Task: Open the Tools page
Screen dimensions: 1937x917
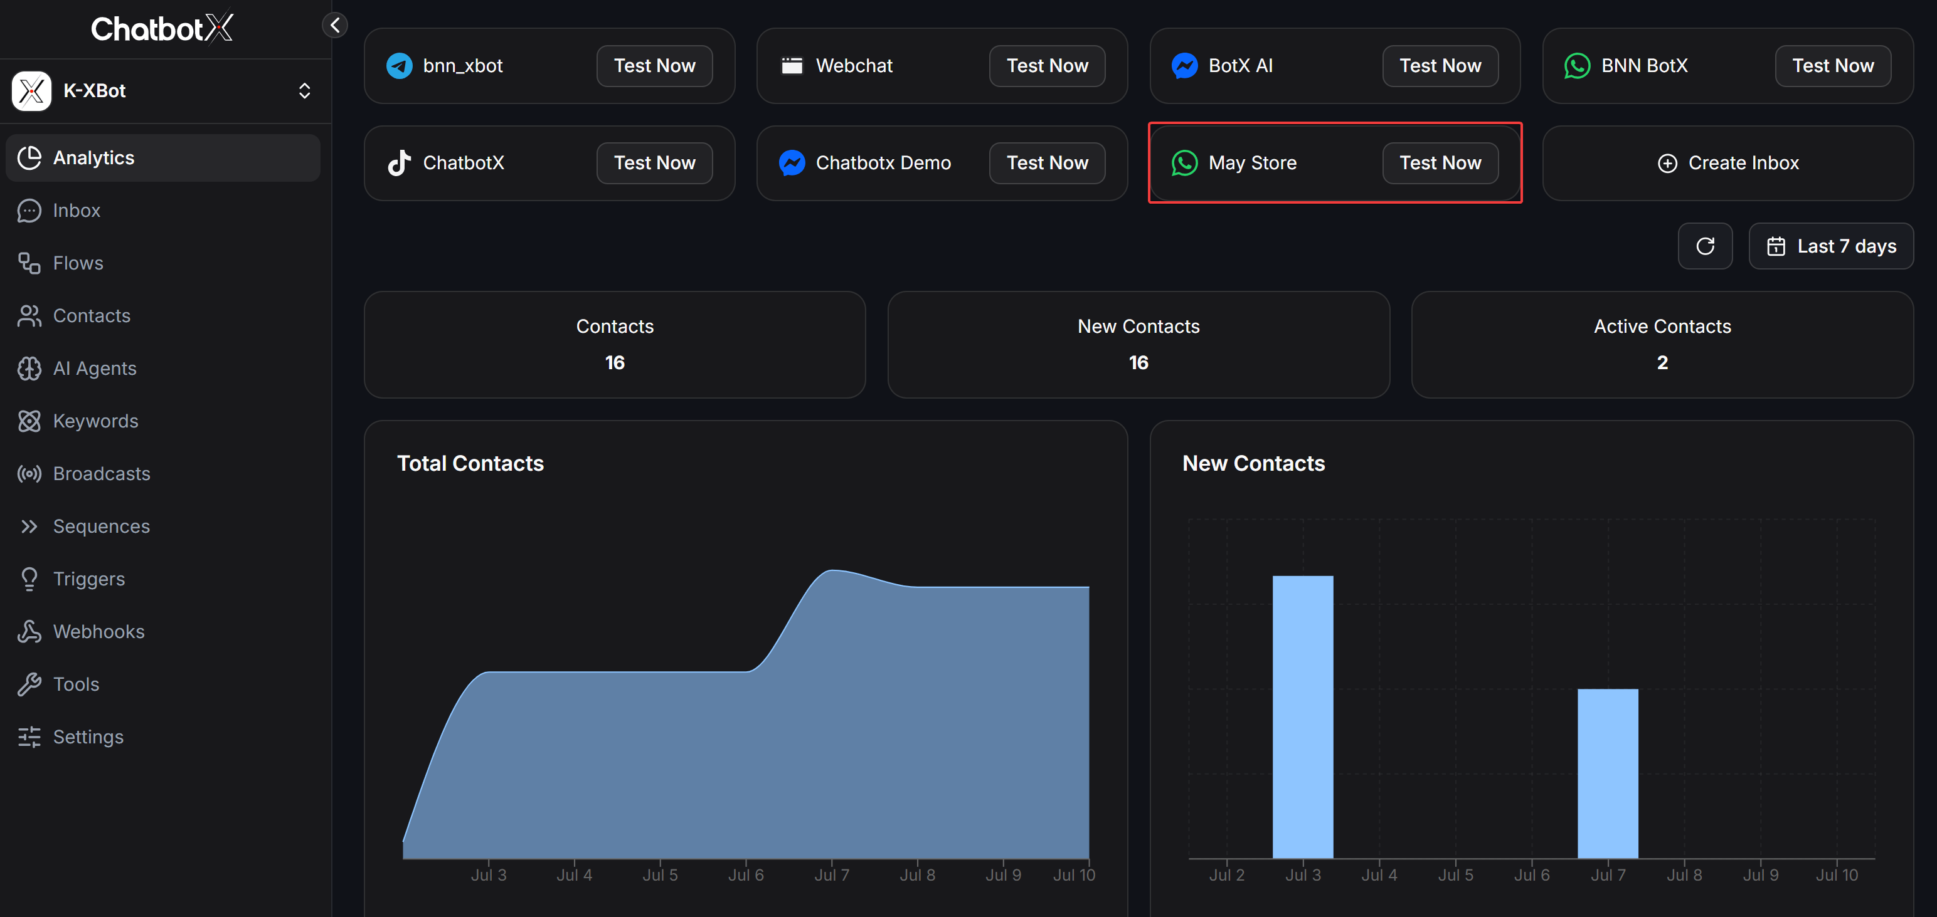Action: pos(163,684)
